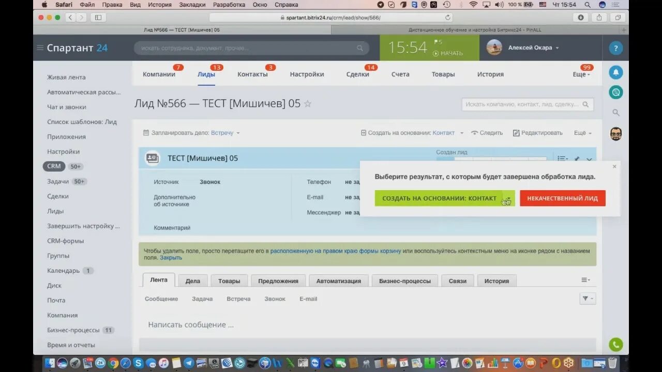Click the employee search field
This screenshot has width=662, height=372.
pyautogui.click(x=251, y=48)
